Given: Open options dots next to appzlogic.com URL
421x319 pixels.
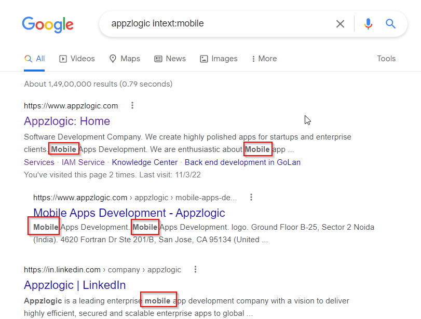Looking at the screenshot, I should (x=132, y=105).
